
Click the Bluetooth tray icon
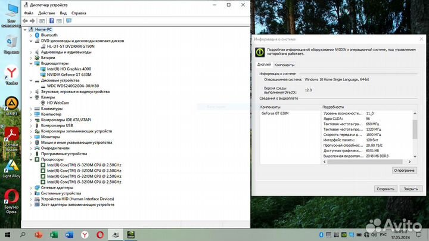[321, 235]
